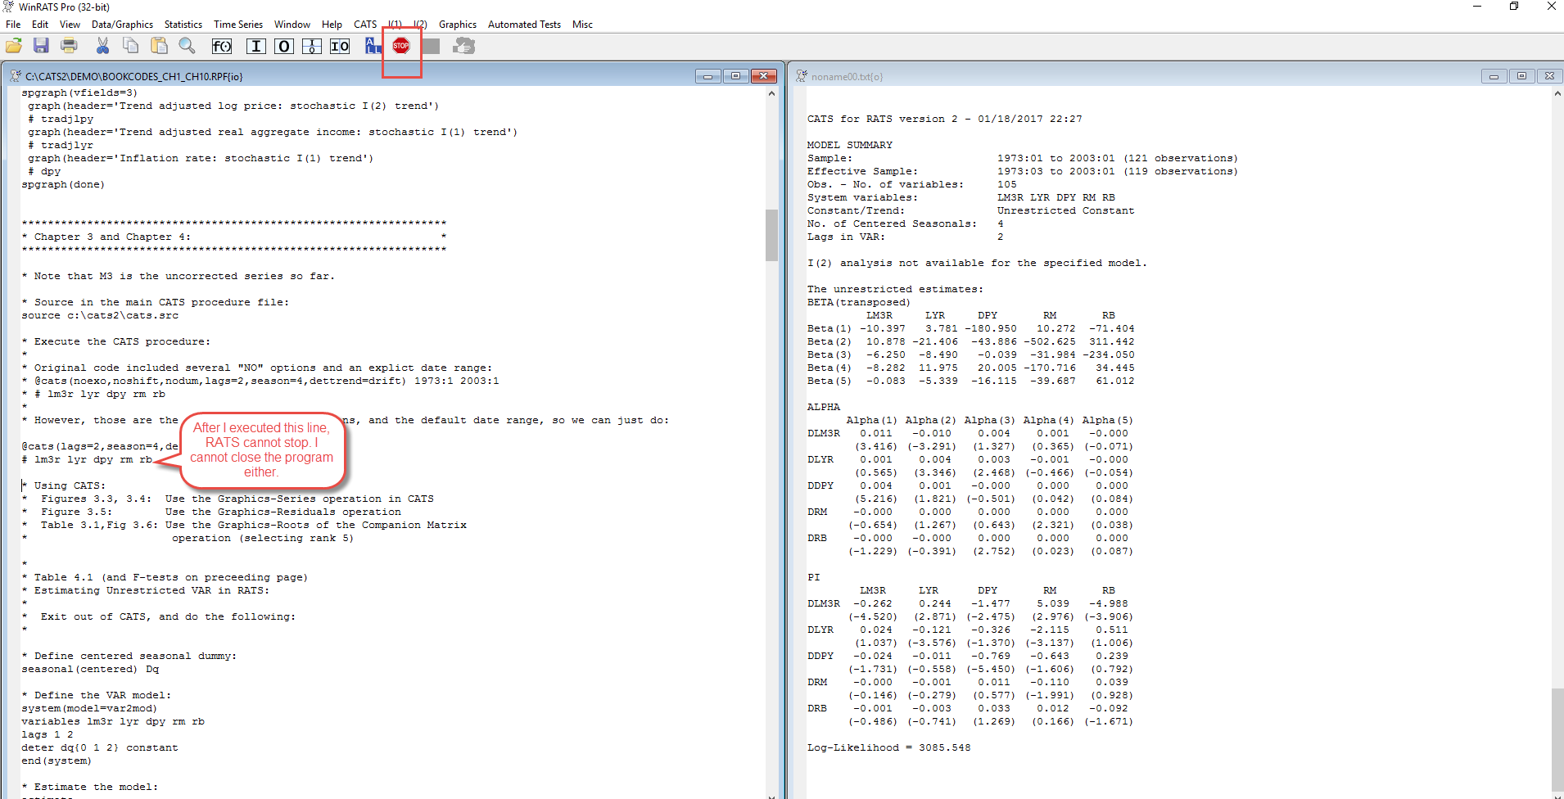Toggle the Input window 'I' button
The image size is (1564, 799).
[256, 46]
